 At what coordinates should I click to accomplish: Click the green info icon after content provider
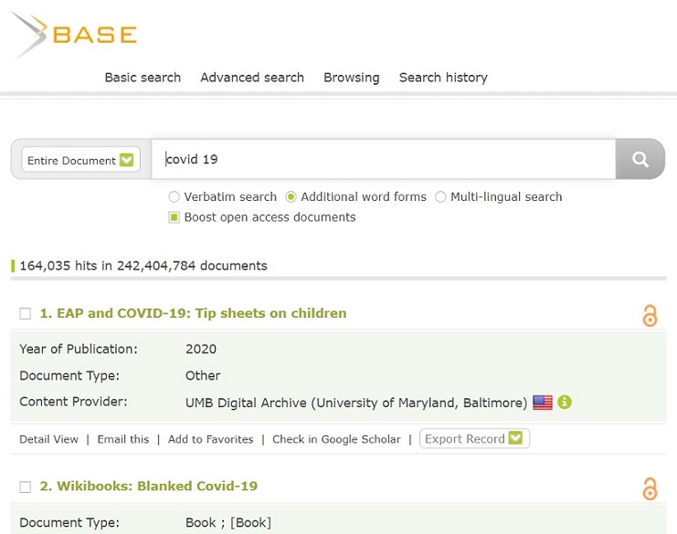coord(565,403)
